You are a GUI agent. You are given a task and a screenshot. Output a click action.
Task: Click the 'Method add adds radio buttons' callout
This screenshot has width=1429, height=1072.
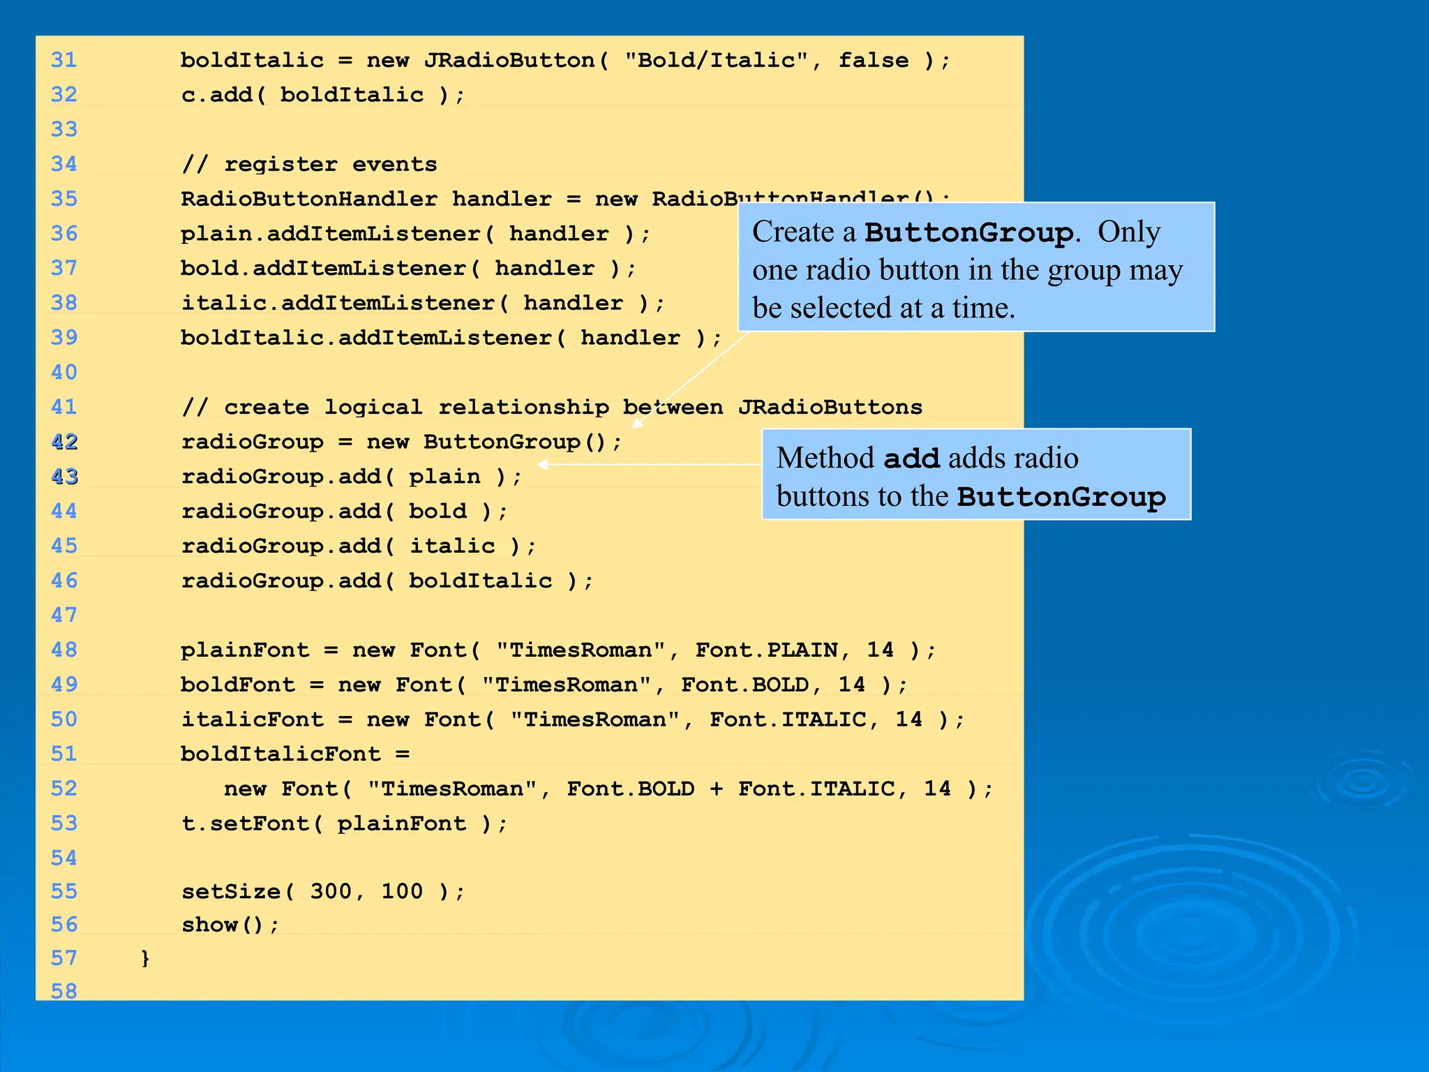coord(976,475)
